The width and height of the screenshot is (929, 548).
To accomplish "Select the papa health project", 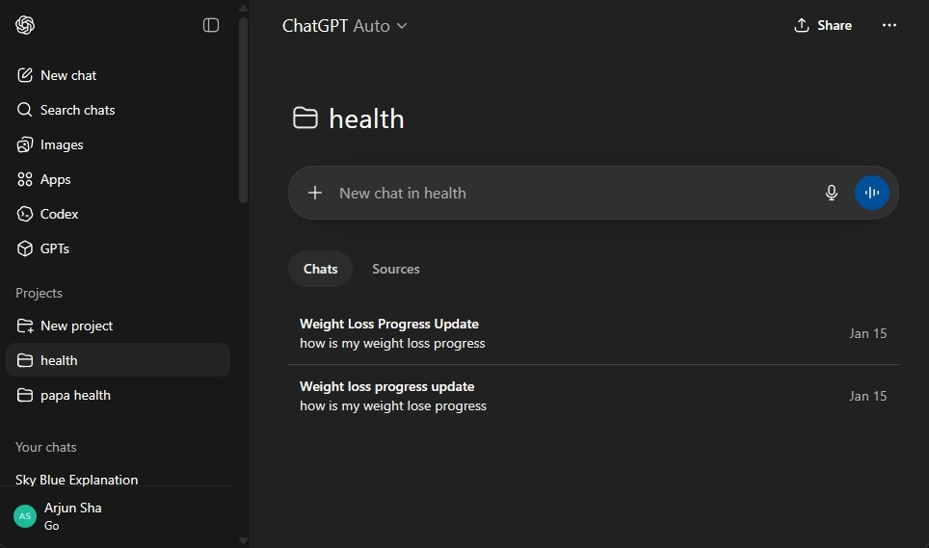I will 75,395.
